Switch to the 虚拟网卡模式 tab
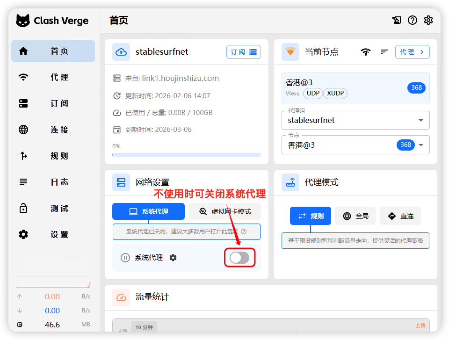 224,211
